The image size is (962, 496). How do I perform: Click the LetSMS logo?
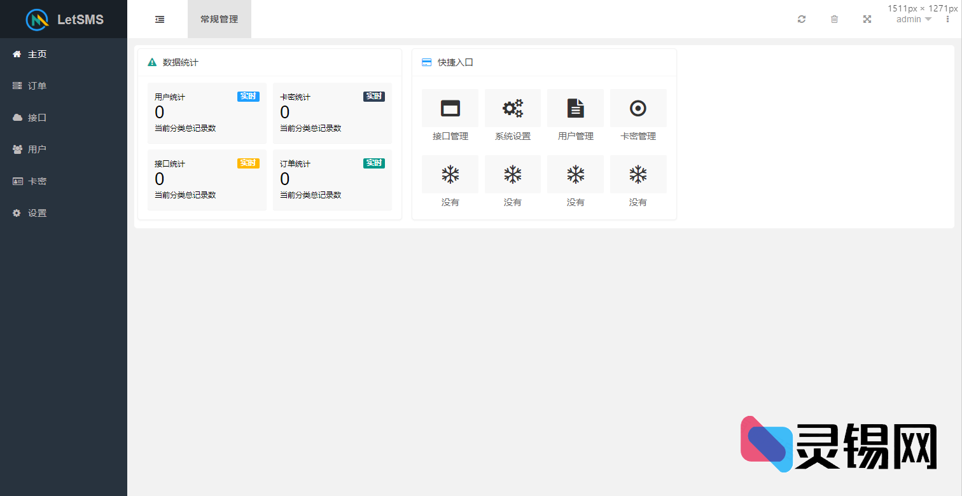(64, 19)
